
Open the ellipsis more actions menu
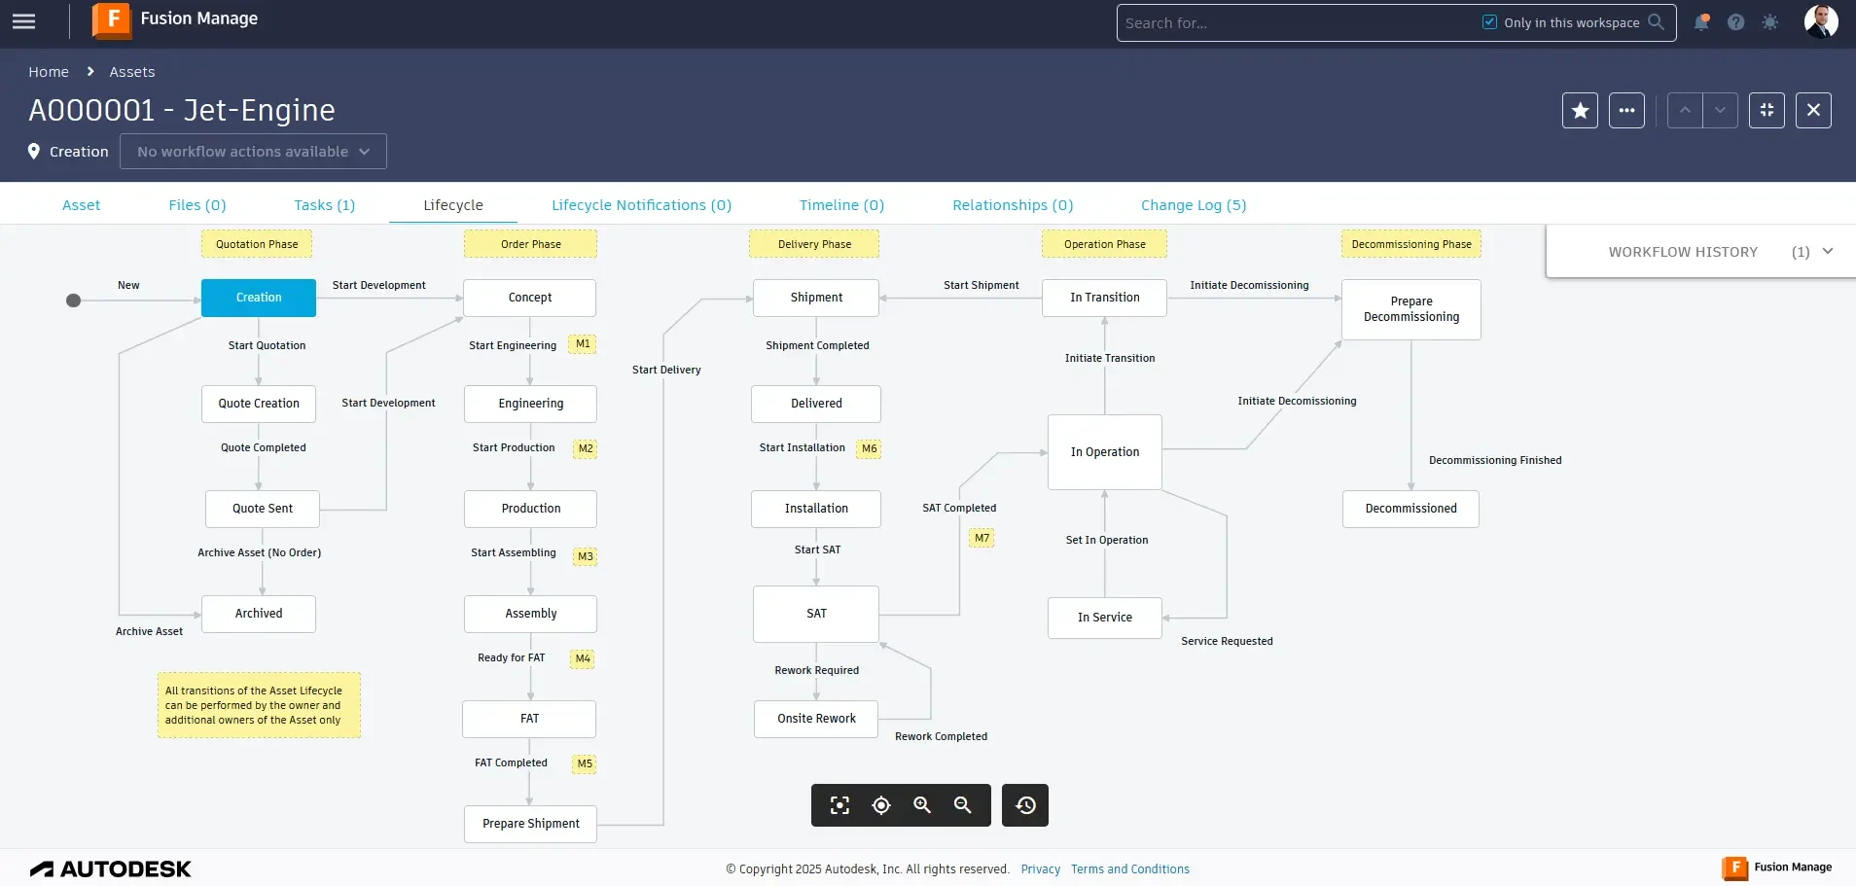pos(1627,110)
